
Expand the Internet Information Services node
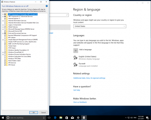[x=3, y=21]
